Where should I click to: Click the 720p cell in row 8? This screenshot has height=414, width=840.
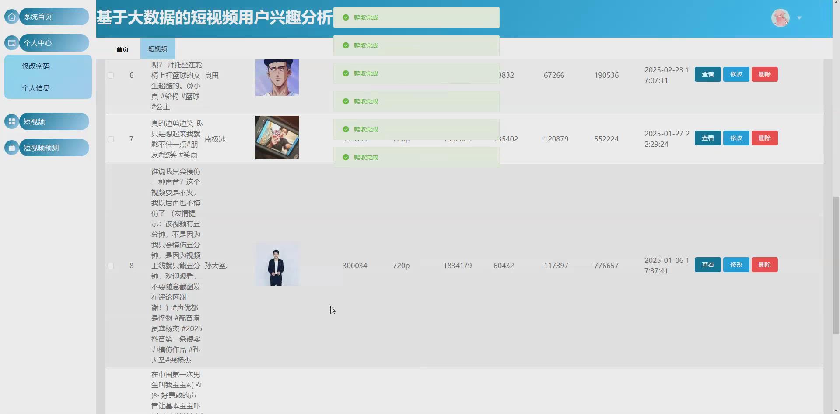[401, 266]
